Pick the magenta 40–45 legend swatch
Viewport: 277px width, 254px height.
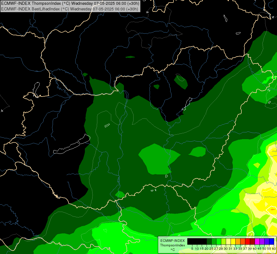click(257, 241)
